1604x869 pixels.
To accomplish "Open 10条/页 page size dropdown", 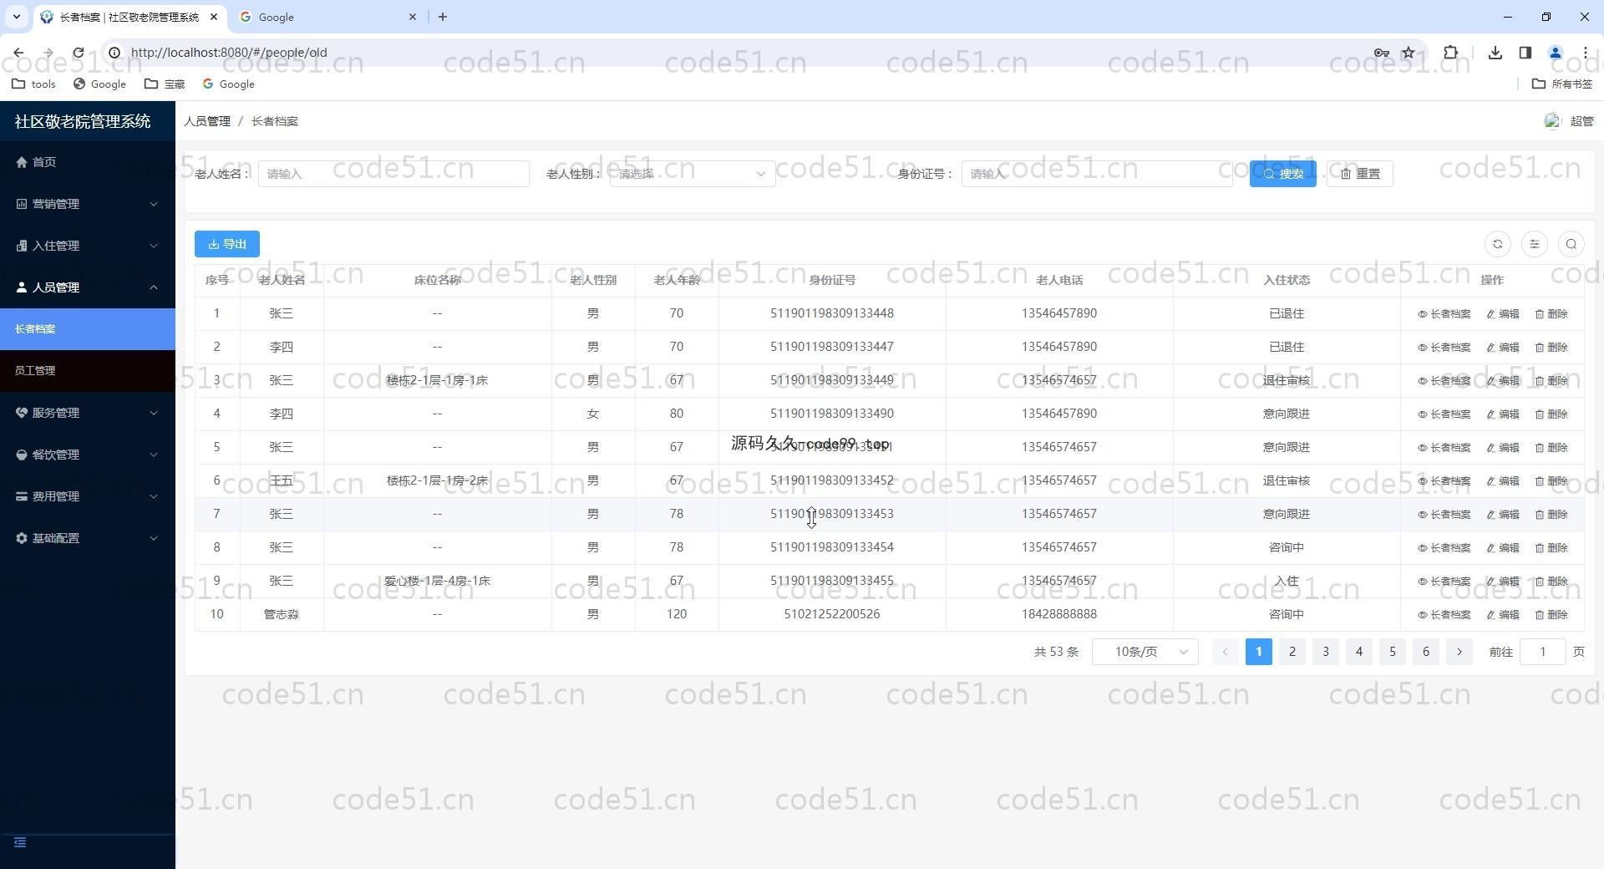I will click(1145, 652).
